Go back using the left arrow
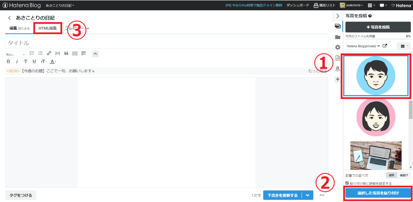413x202 pixels. pos(9,18)
